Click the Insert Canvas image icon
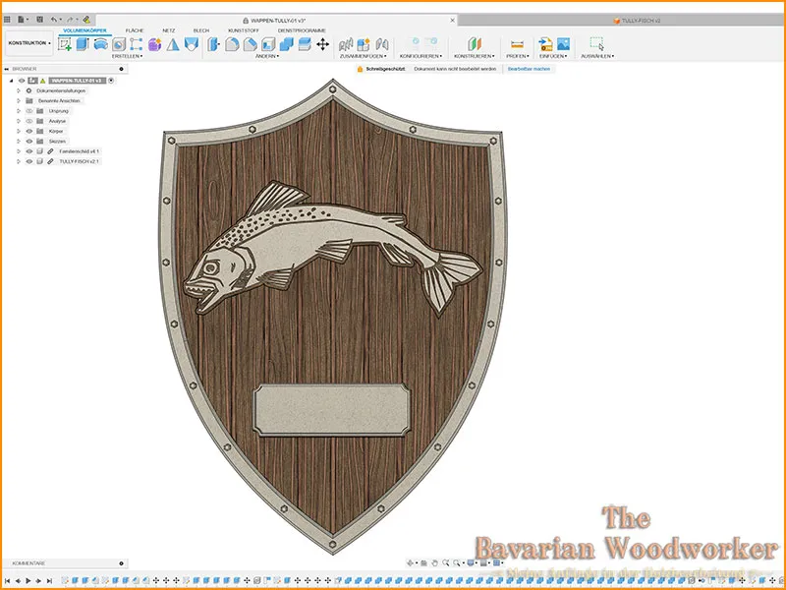The image size is (786, 590). coord(563,44)
